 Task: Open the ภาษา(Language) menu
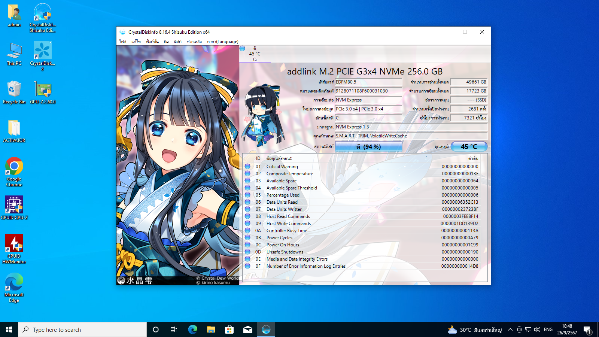coord(223,42)
